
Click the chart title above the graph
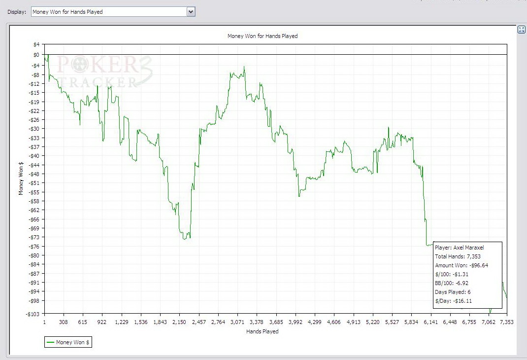click(262, 36)
